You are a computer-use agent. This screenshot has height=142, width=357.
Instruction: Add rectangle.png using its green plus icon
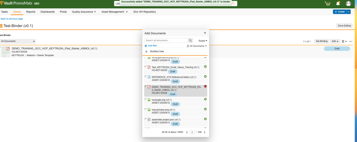[x=205, y=99]
